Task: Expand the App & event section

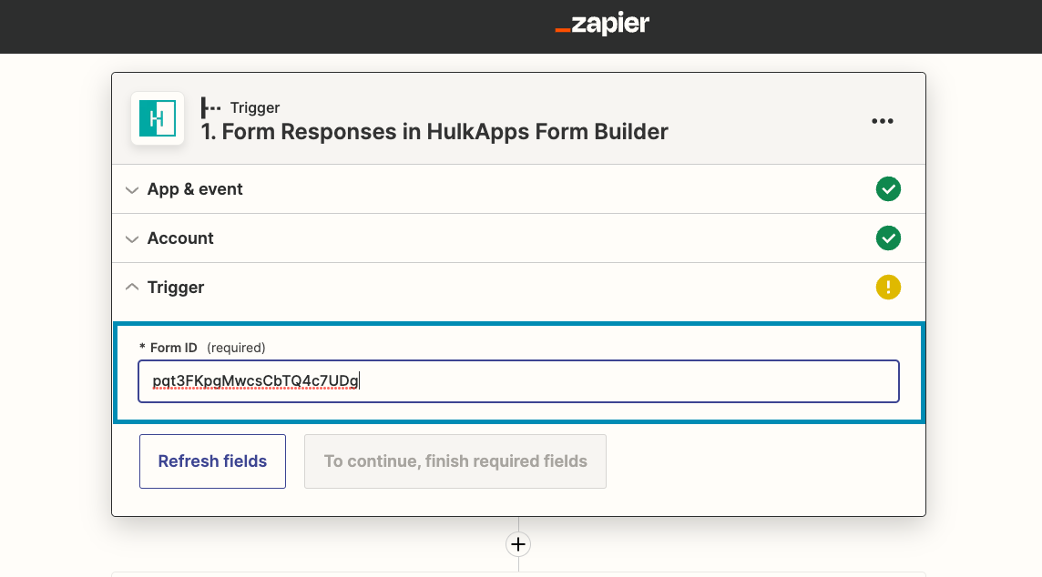Action: 518,189
